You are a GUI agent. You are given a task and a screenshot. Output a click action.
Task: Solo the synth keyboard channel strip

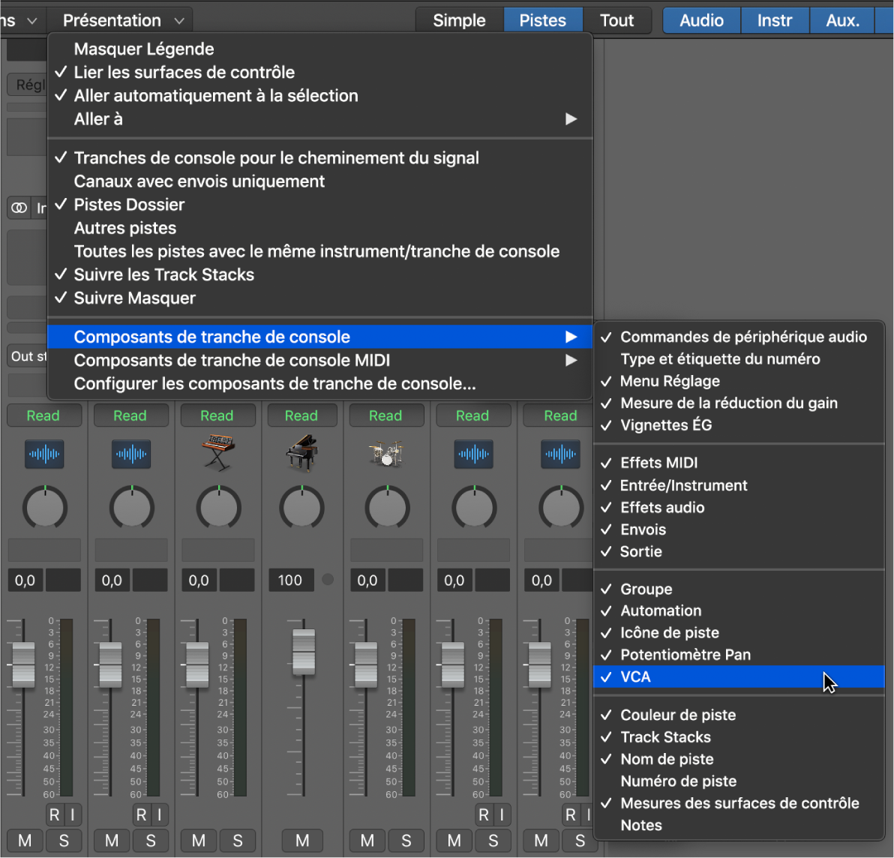(x=238, y=840)
